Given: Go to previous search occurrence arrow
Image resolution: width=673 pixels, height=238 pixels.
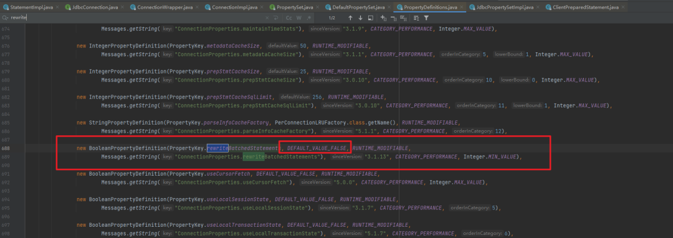Looking at the screenshot, I should coord(350,18).
